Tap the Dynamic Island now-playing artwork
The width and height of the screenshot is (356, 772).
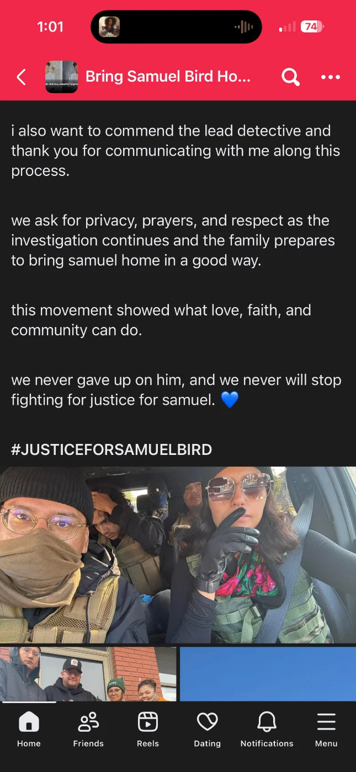[109, 26]
